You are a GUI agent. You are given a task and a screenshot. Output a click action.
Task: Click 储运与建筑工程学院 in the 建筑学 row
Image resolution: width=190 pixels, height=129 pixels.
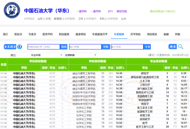(84, 73)
